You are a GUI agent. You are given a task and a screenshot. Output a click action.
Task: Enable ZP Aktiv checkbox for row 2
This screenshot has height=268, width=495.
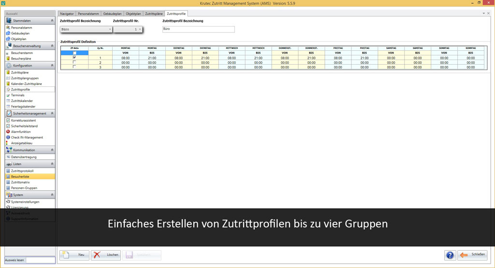(x=74, y=62)
